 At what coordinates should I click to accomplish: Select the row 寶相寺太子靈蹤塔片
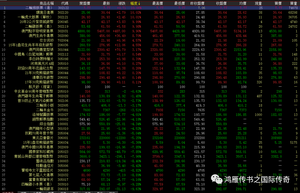(150, 170)
